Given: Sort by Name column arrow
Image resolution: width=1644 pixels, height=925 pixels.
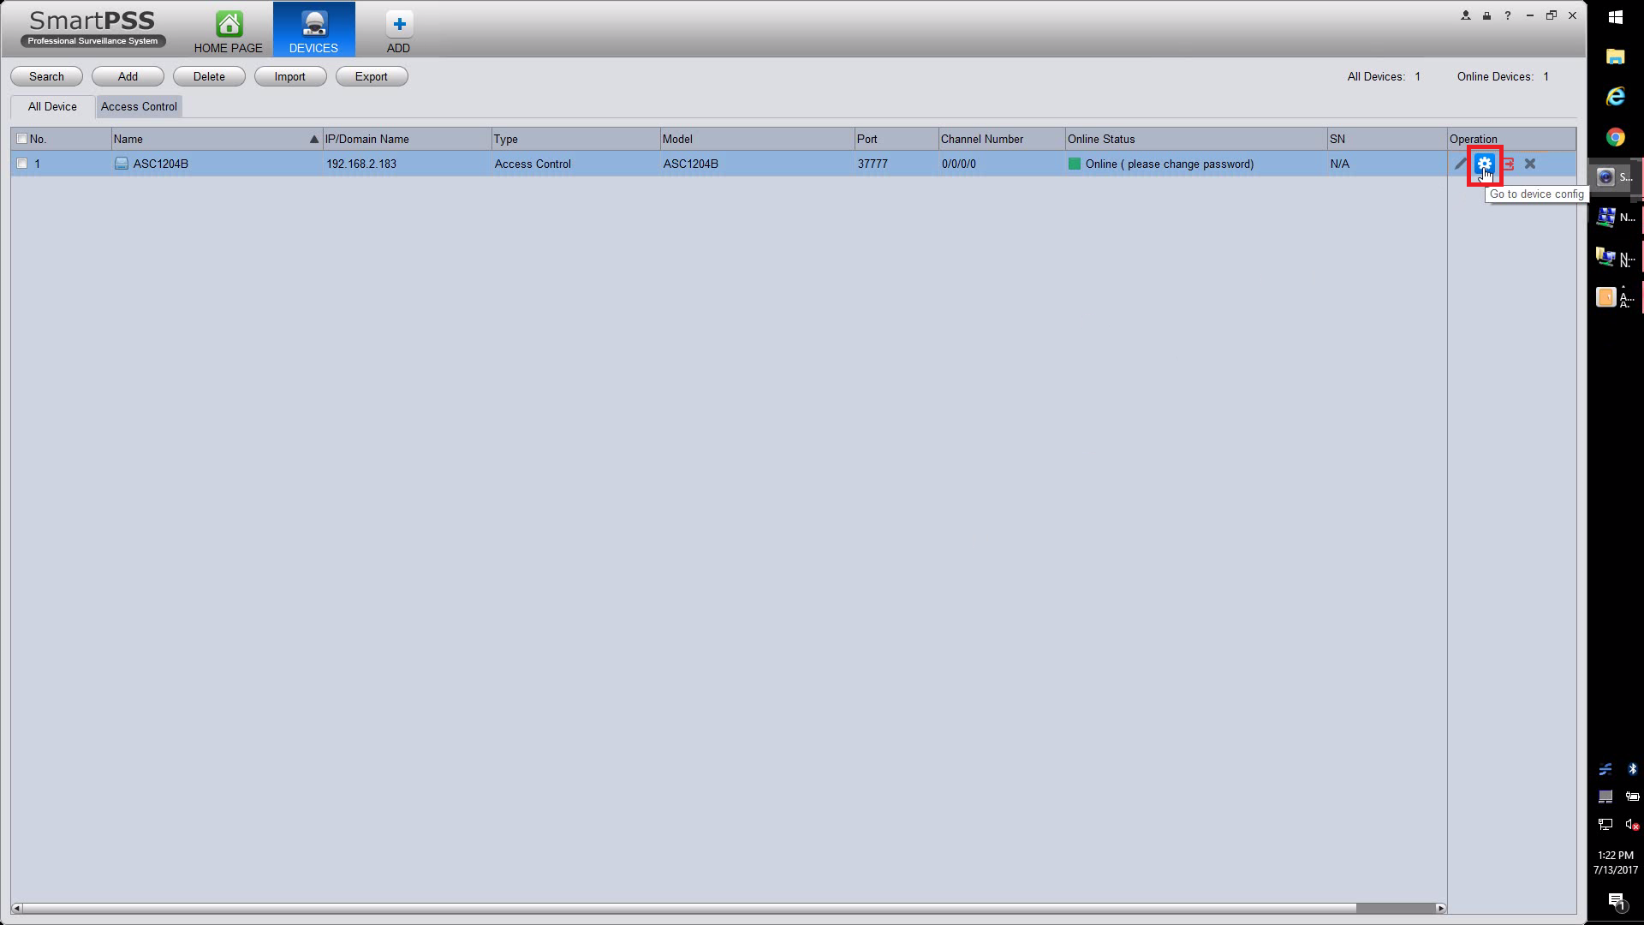Looking at the screenshot, I should click(313, 139).
